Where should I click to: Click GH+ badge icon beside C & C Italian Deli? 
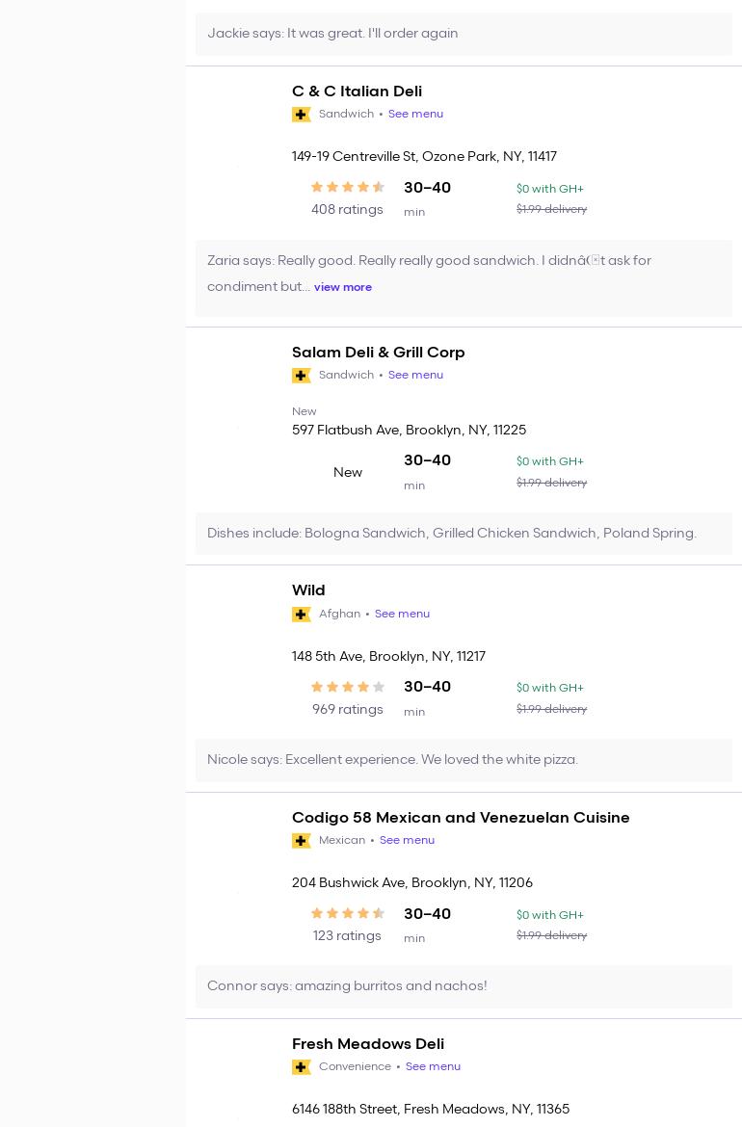pyautogui.click(x=301, y=115)
